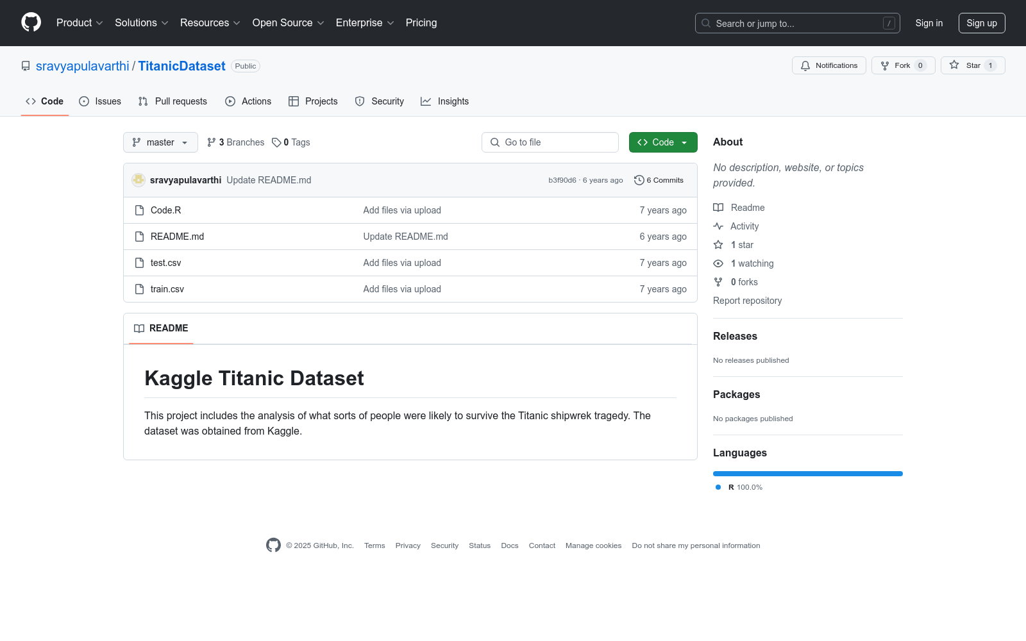Click the file icon next to README.md
The width and height of the screenshot is (1026, 641).
click(x=139, y=237)
